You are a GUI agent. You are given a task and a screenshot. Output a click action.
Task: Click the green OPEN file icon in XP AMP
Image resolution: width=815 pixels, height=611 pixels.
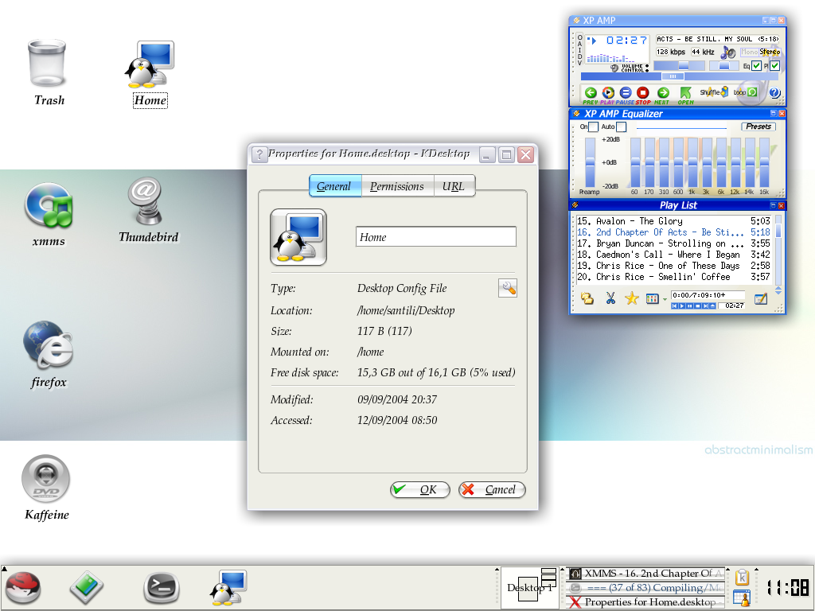tap(685, 93)
